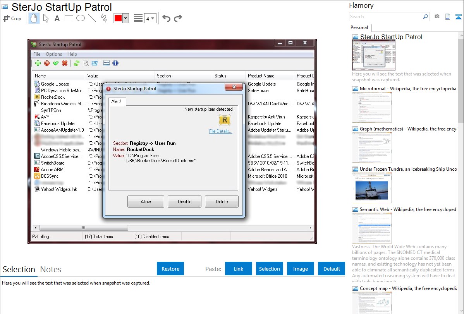Viewport: 464px width, 314px height.
Task: Open the line width dropdown showing 4
Action: click(x=150, y=18)
